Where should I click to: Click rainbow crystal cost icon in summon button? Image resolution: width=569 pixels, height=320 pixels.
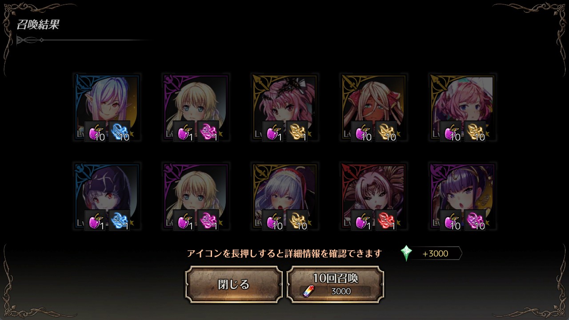pyautogui.click(x=308, y=292)
